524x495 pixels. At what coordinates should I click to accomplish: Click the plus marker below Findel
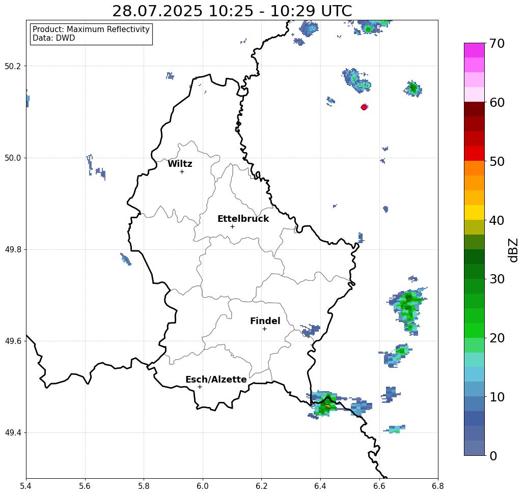point(264,329)
